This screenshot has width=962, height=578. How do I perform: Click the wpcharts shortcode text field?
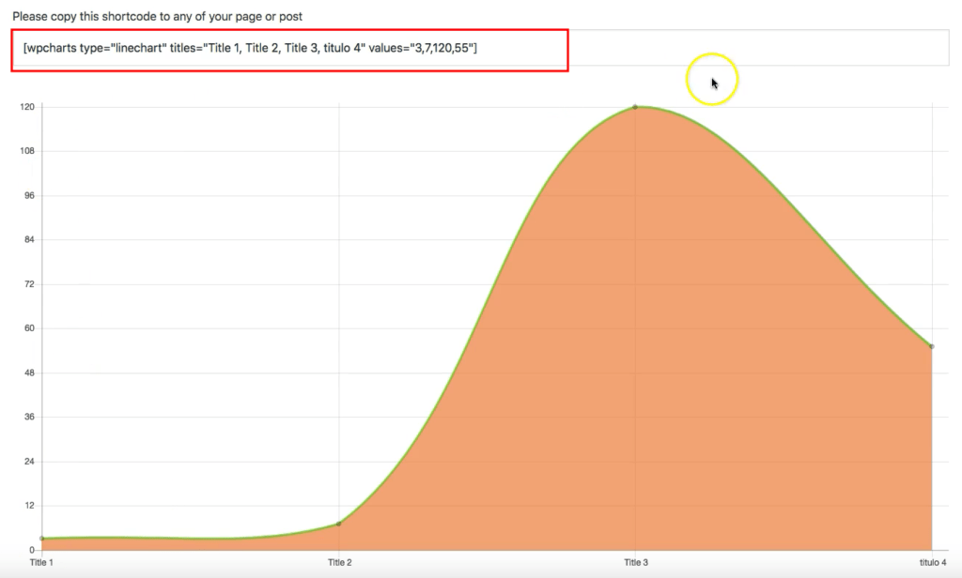(x=481, y=48)
